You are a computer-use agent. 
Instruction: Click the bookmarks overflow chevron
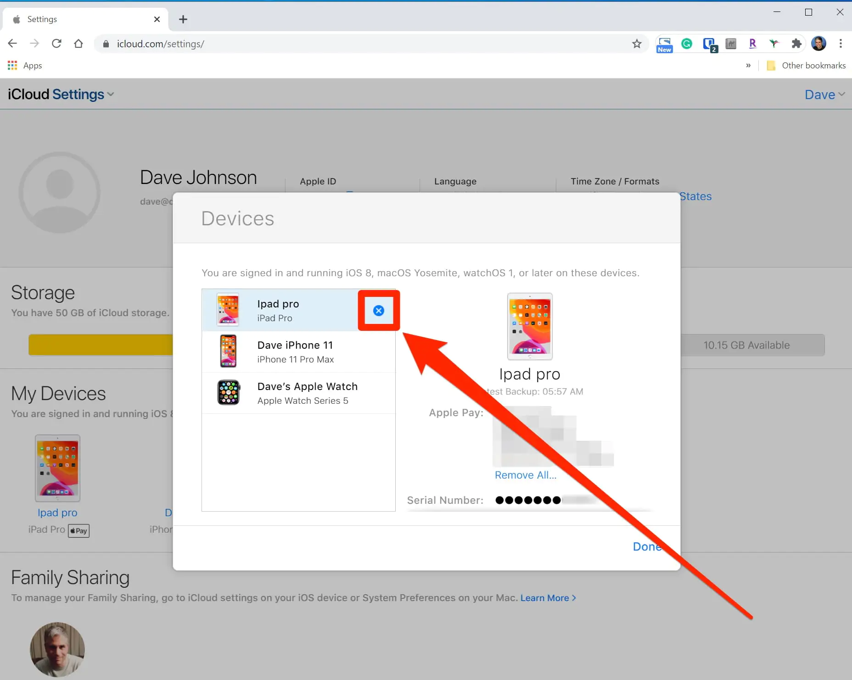[748, 65]
